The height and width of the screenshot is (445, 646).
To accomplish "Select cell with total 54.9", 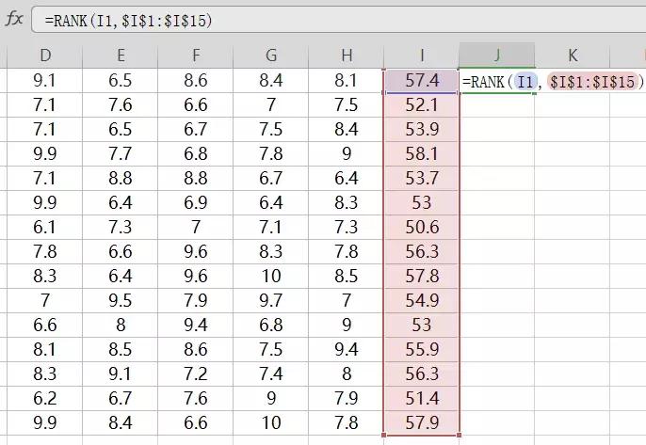I will (x=422, y=300).
